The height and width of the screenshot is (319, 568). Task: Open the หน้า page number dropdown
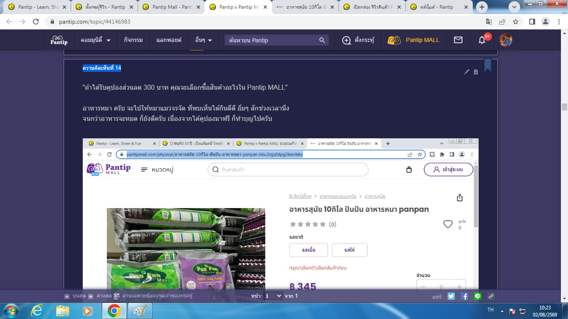click(273, 296)
